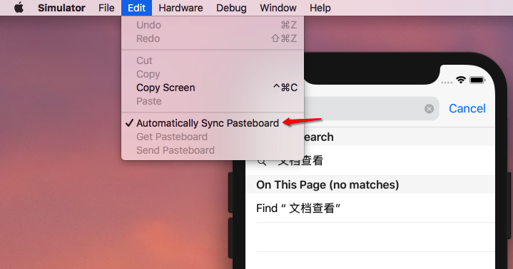Open the Window menu

(278, 8)
